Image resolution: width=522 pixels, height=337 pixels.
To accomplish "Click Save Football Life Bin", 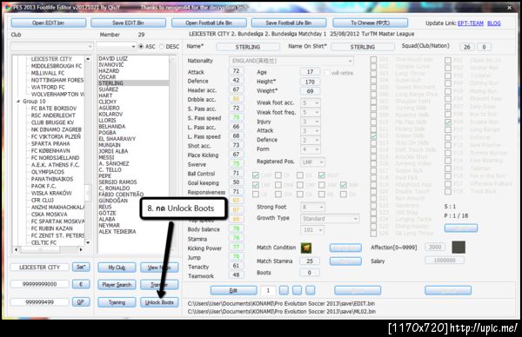I will click(289, 23).
